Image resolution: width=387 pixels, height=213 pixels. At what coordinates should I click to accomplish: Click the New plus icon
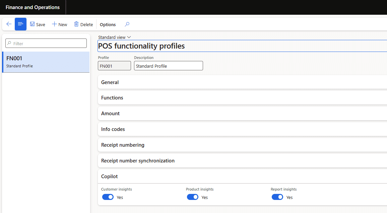54,24
